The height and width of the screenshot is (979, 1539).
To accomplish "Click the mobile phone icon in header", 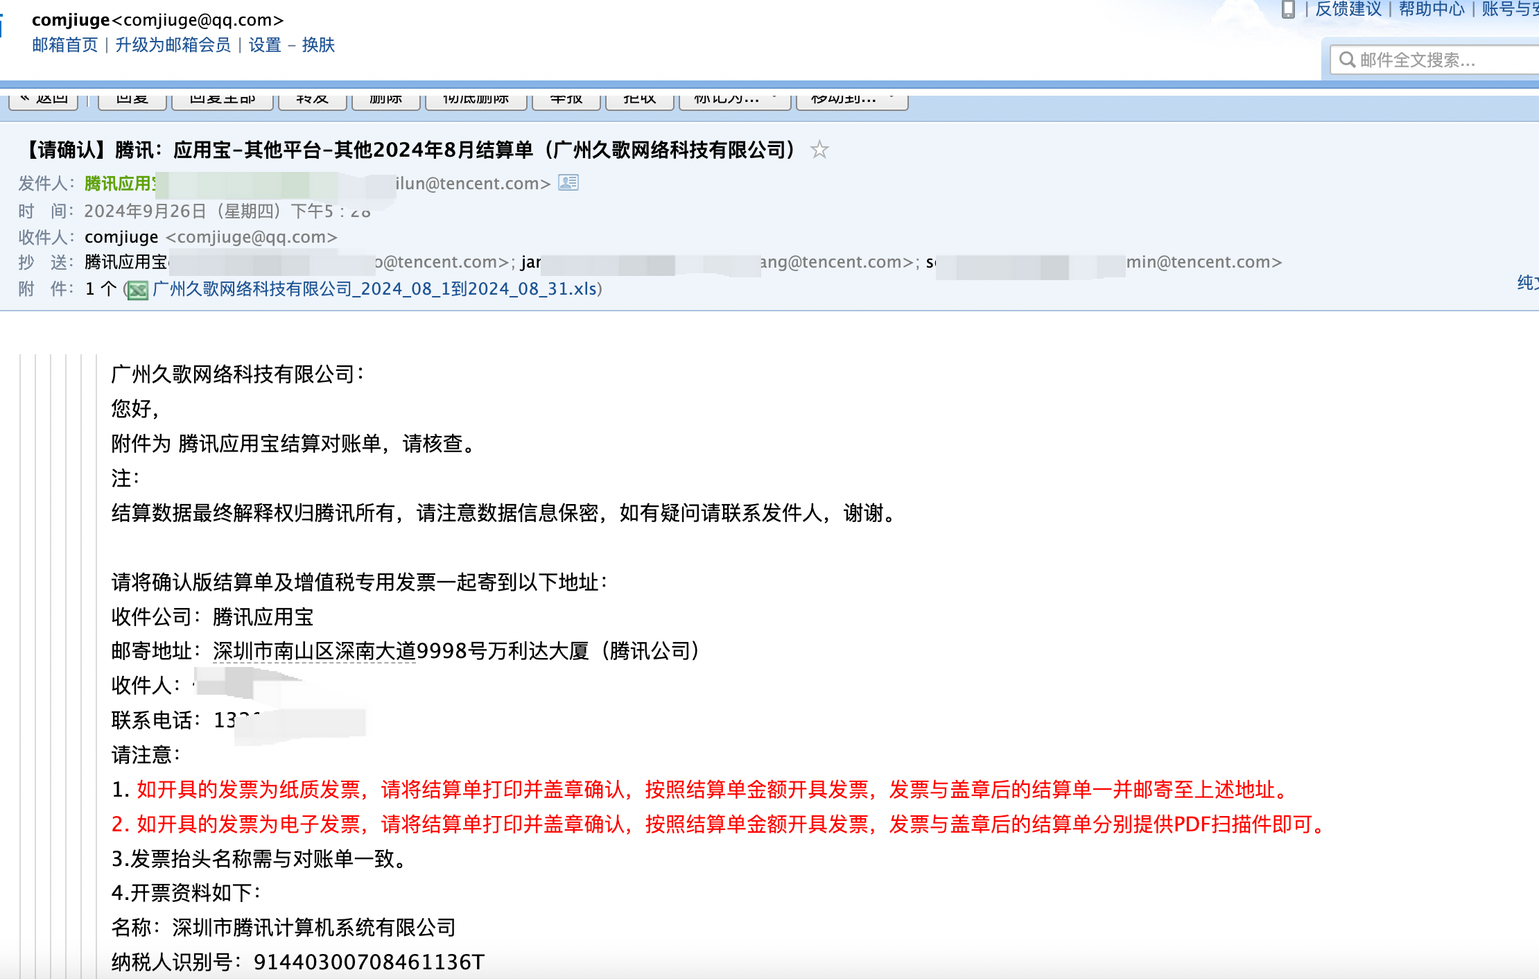I will (1288, 10).
